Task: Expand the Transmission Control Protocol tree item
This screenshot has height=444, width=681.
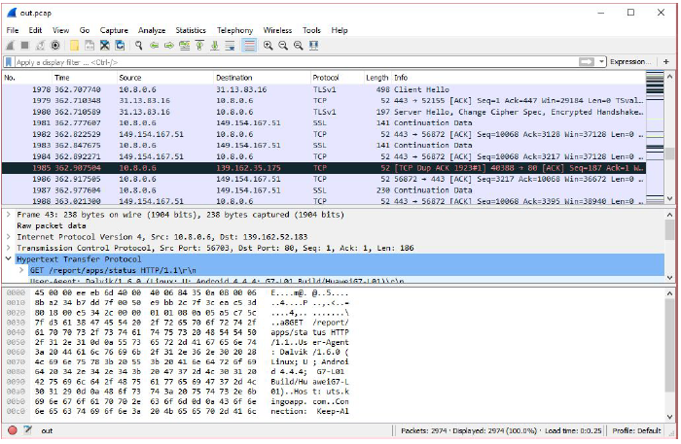Action: pyautogui.click(x=9, y=248)
